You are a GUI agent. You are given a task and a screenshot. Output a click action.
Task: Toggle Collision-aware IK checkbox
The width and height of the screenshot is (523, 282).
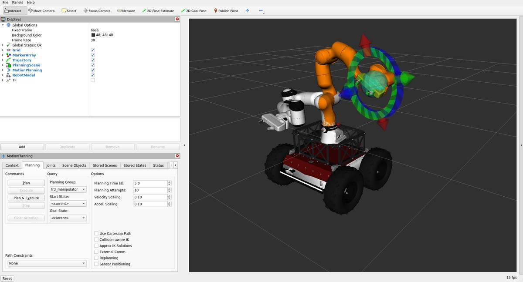tap(96, 240)
